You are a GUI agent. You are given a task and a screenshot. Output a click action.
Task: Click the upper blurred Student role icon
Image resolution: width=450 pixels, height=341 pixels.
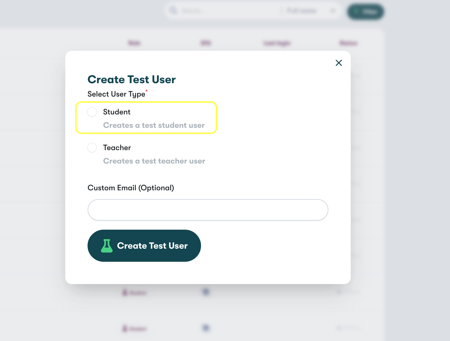[x=125, y=292]
